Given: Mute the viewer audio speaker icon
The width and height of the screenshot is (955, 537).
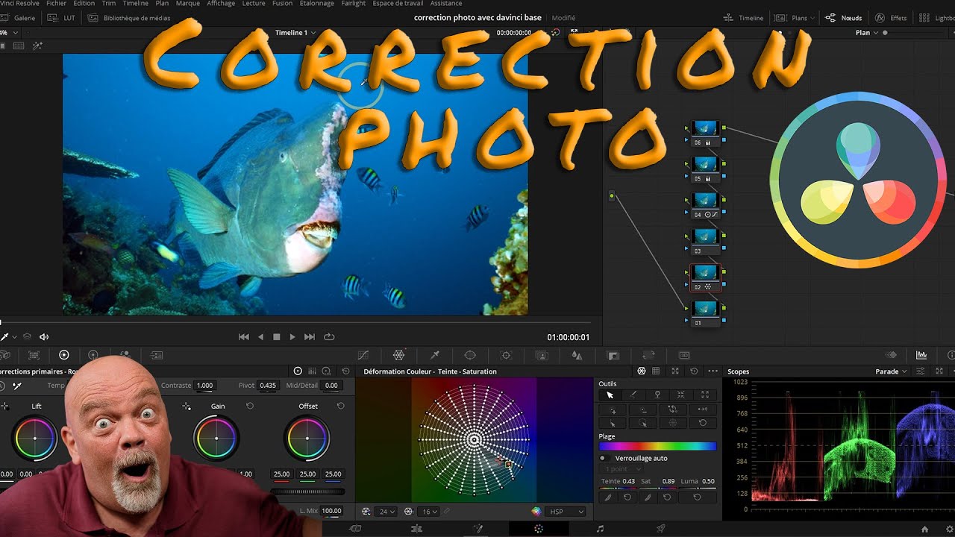Looking at the screenshot, I should click(x=44, y=337).
